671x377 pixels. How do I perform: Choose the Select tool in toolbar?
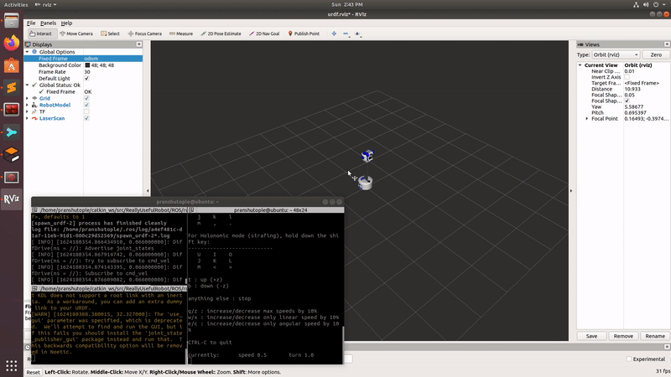point(111,34)
